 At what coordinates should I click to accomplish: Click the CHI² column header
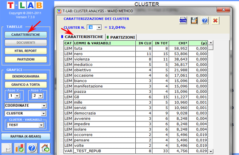click(178, 43)
